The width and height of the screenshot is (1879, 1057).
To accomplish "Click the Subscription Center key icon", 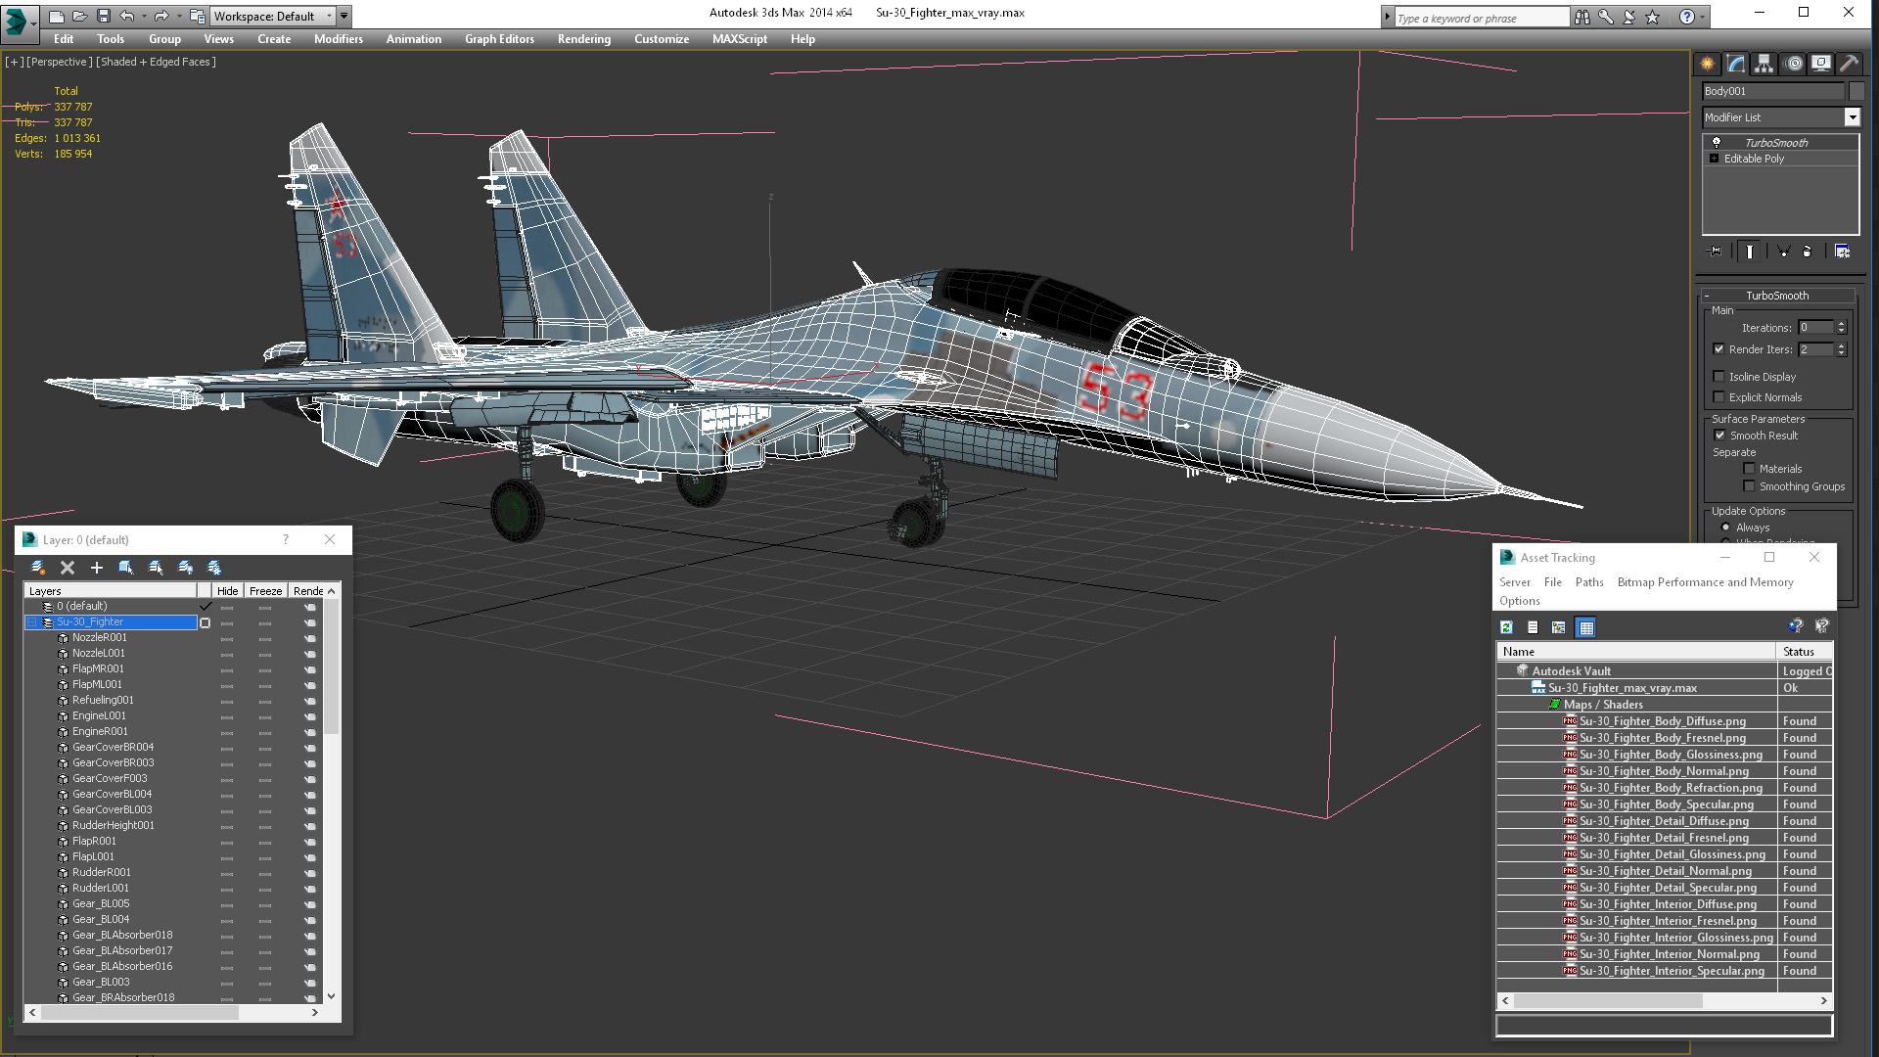I will pyautogui.click(x=1606, y=17).
